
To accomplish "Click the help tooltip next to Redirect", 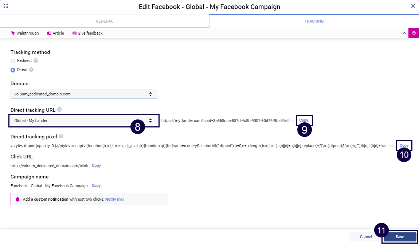I will pos(36,60).
